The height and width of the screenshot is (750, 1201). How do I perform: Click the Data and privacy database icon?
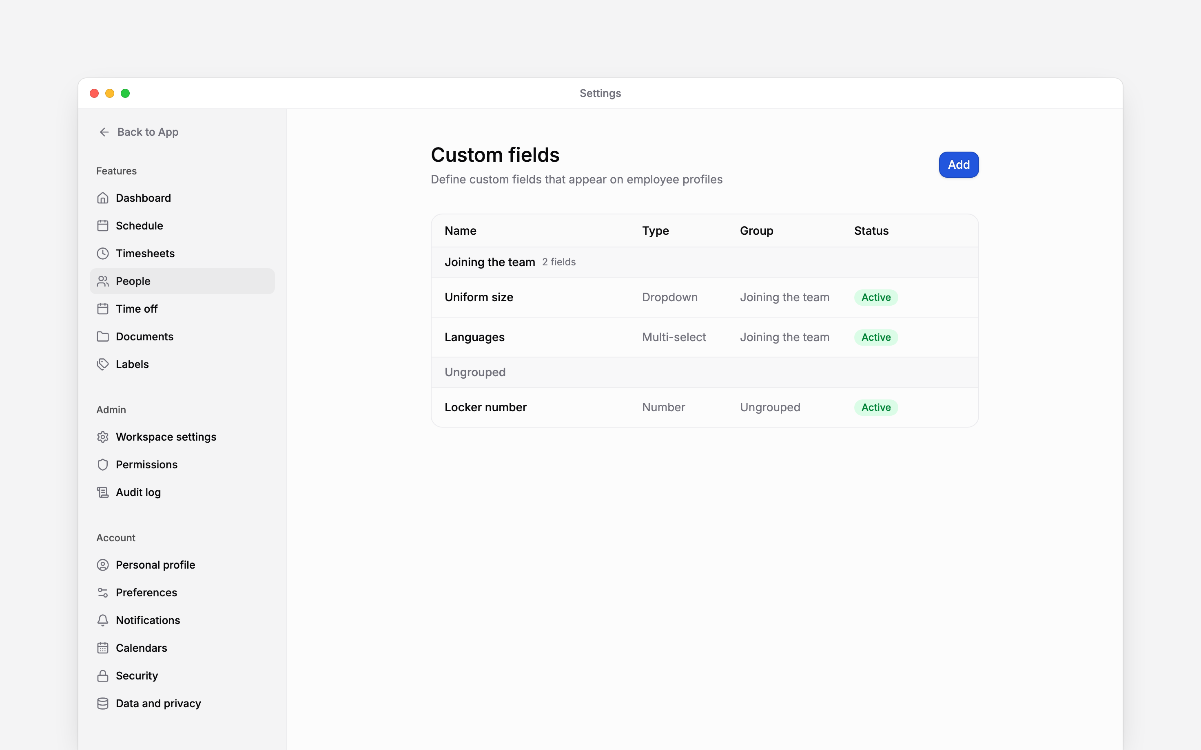[x=103, y=704]
